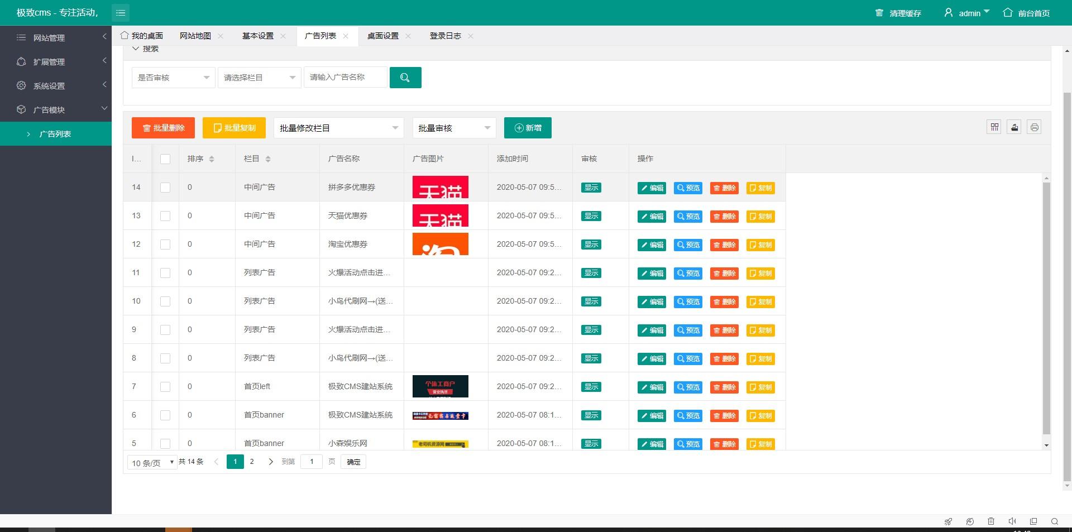The height and width of the screenshot is (532, 1072).
Task: Sort table by 排序 column arrows
Action: [212, 159]
